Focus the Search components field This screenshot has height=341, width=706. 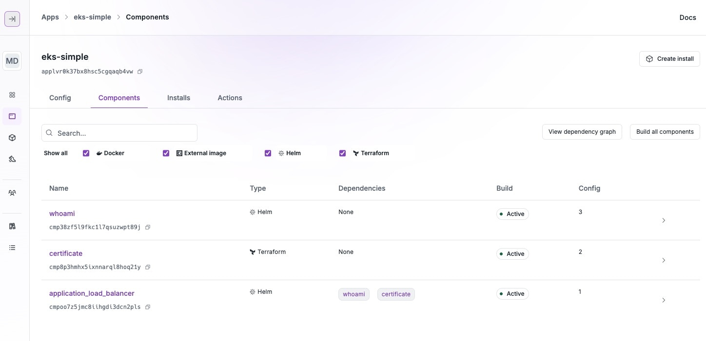click(119, 133)
